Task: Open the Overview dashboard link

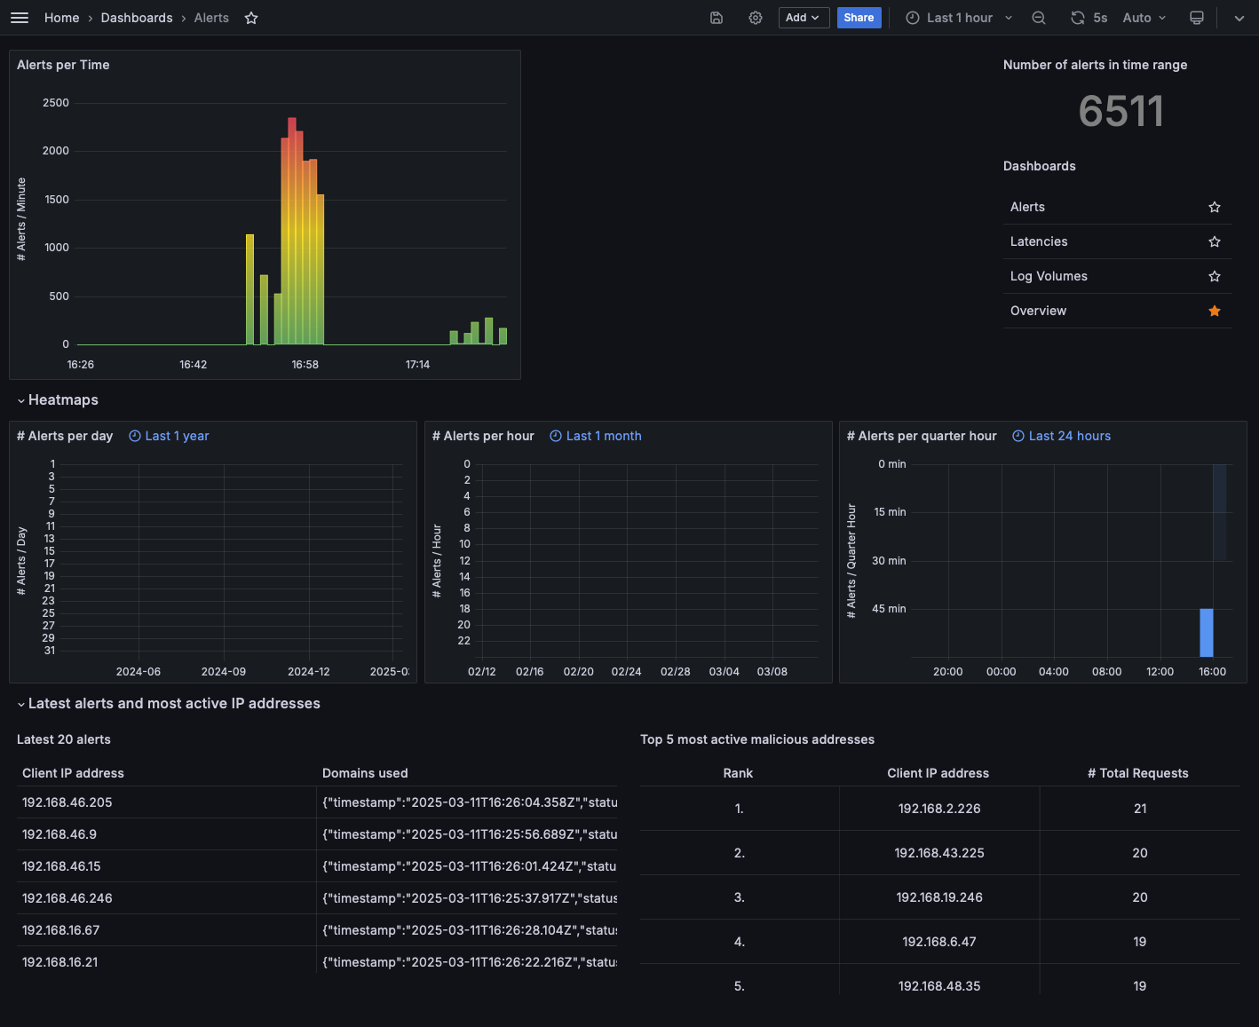Action: (x=1038, y=311)
